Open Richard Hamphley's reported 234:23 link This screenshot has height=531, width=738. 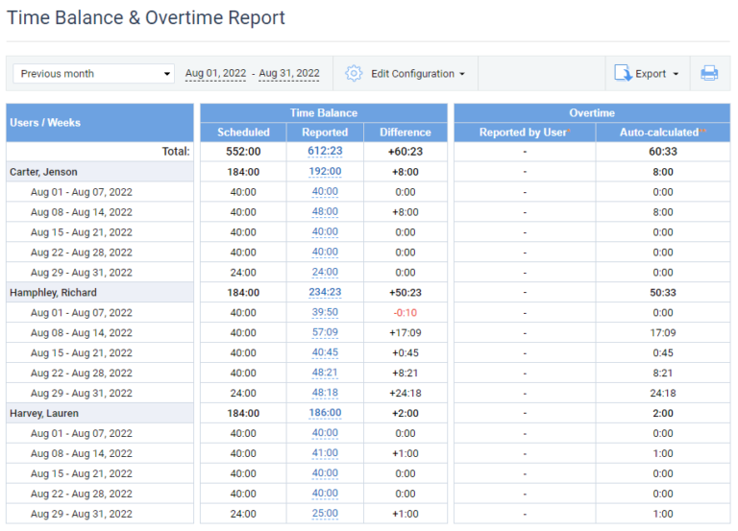[x=325, y=293]
